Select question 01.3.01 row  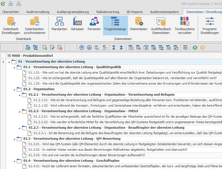click(125, 144)
